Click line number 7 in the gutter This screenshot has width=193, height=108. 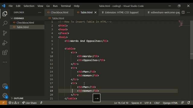(x=52, y=45)
